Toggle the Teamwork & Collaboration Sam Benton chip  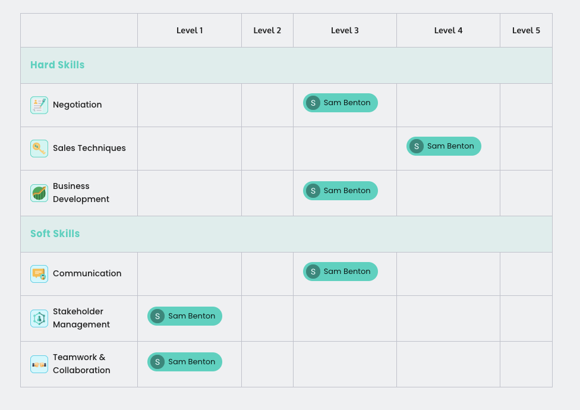[184, 361]
